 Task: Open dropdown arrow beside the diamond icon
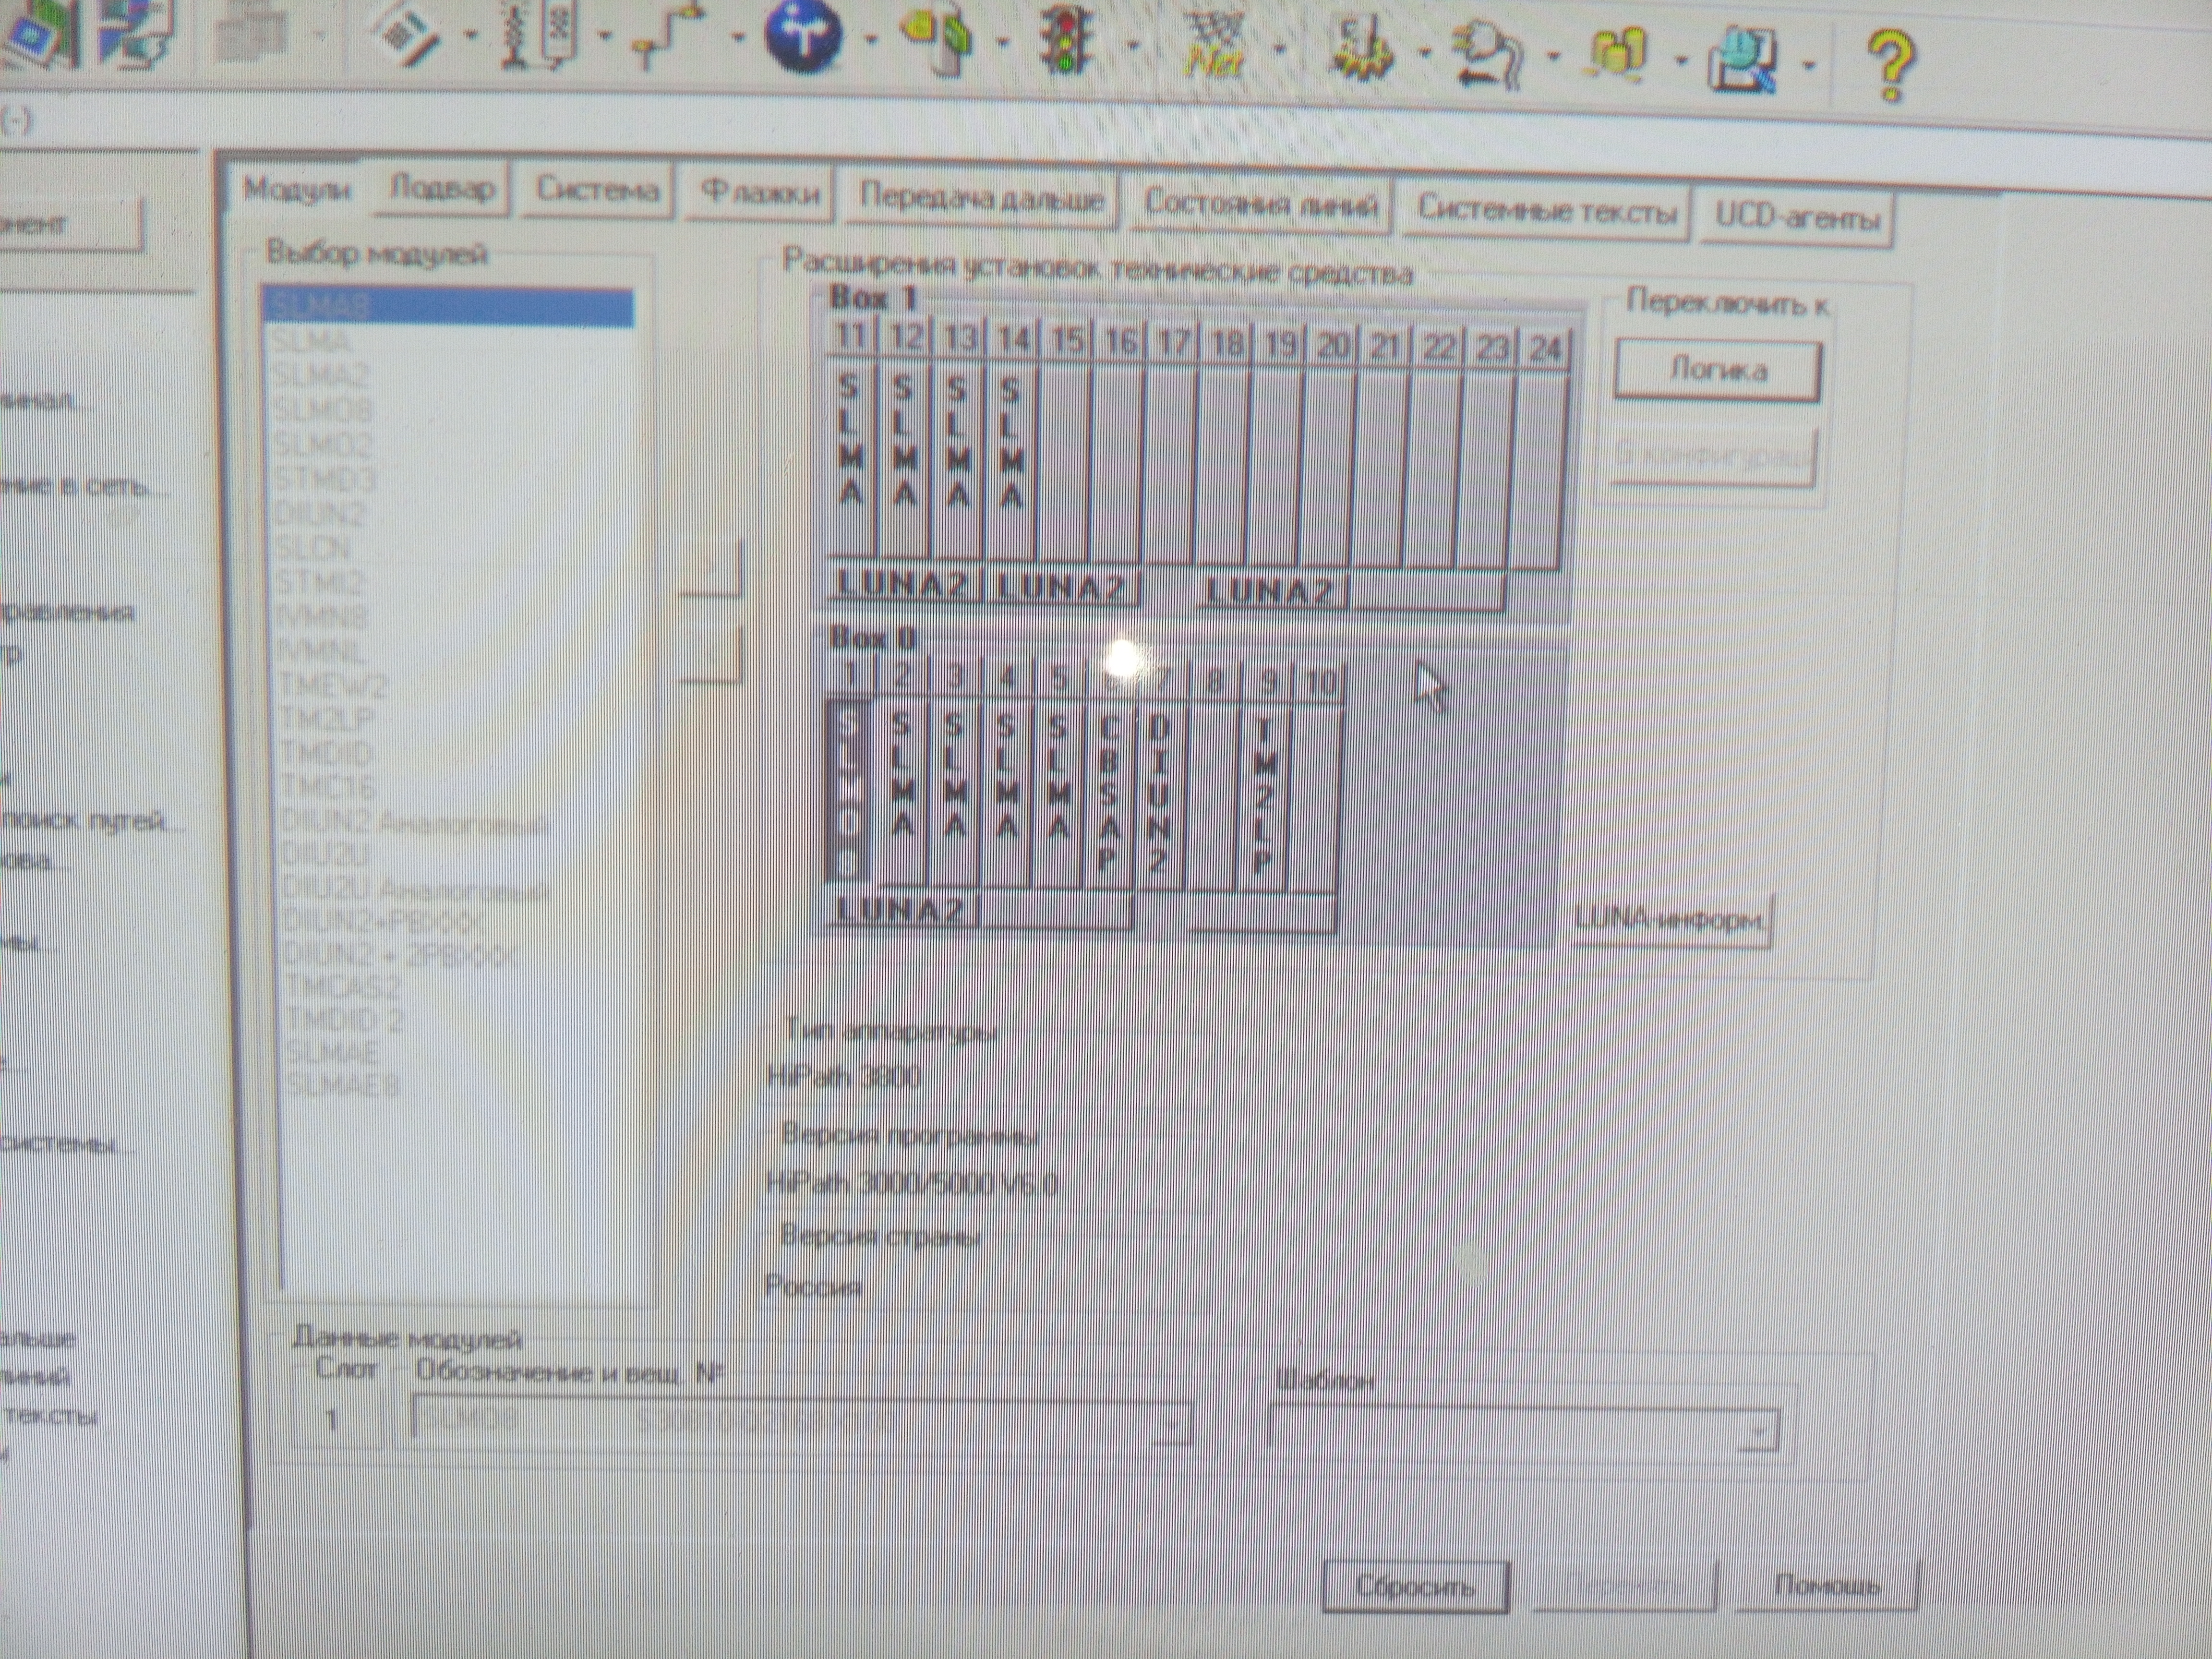pyautogui.click(x=470, y=36)
